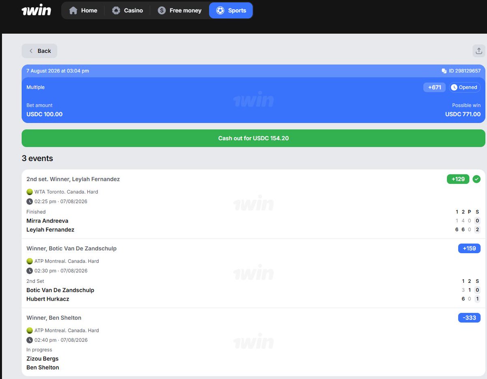Click the 'Finished' match status
The width and height of the screenshot is (487, 379).
36,212
